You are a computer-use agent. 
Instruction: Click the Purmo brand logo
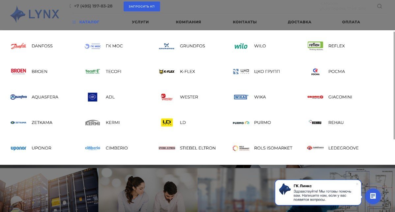click(241, 123)
